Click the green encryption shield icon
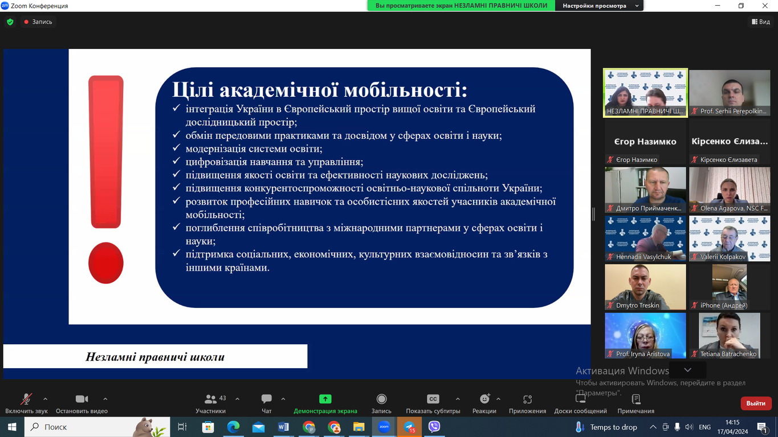The width and height of the screenshot is (778, 437). click(10, 22)
